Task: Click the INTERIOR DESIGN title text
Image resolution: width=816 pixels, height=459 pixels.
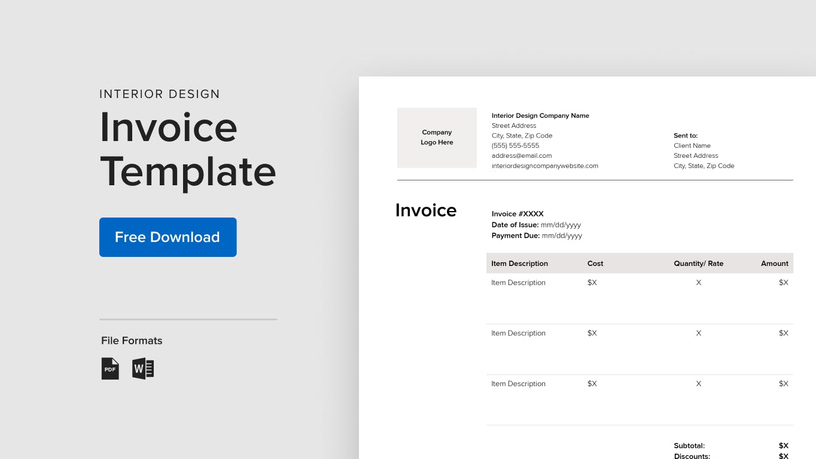Action: [x=159, y=94]
